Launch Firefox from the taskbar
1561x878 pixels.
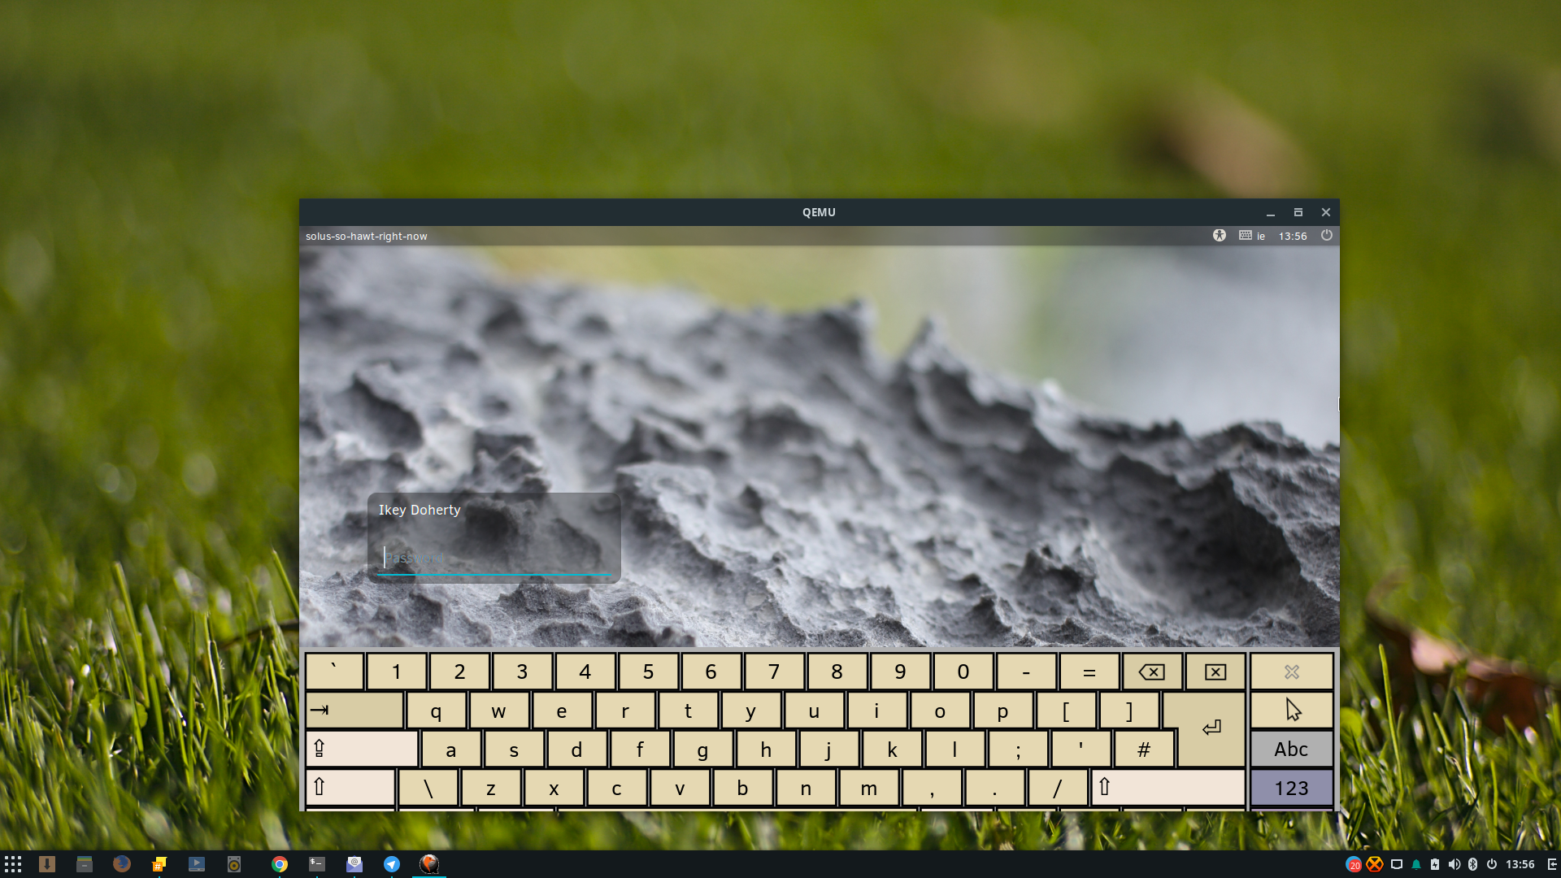(x=122, y=864)
